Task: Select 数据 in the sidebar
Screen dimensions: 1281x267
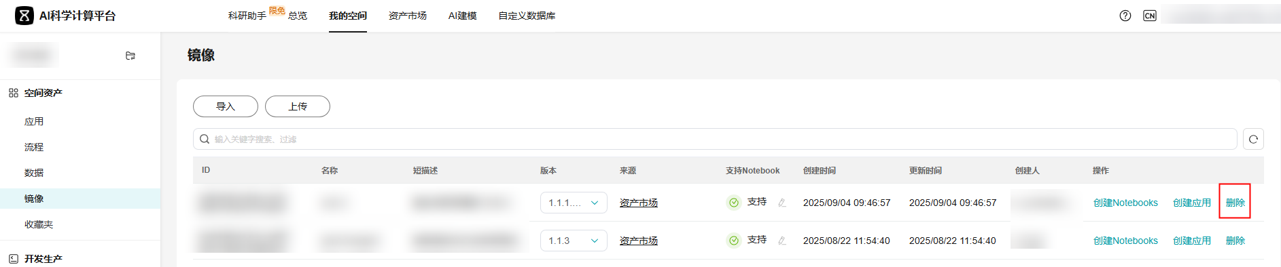Action: point(34,173)
